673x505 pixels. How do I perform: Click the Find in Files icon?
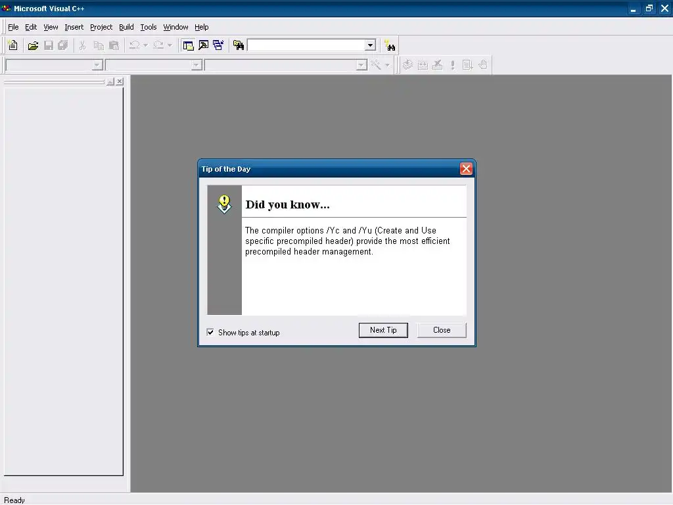tap(239, 45)
